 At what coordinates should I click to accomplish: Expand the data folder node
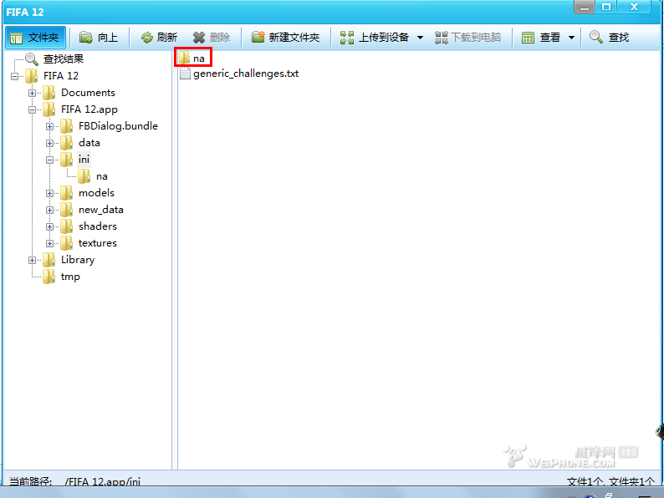[49, 143]
